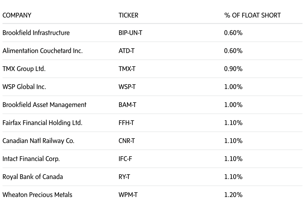
Task: Click the TICKER column header
Action: coord(128,15)
